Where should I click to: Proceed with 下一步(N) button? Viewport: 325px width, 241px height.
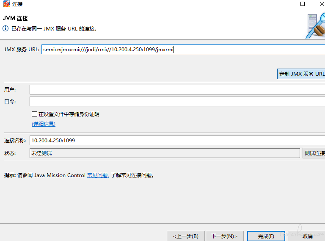[x=224, y=236]
